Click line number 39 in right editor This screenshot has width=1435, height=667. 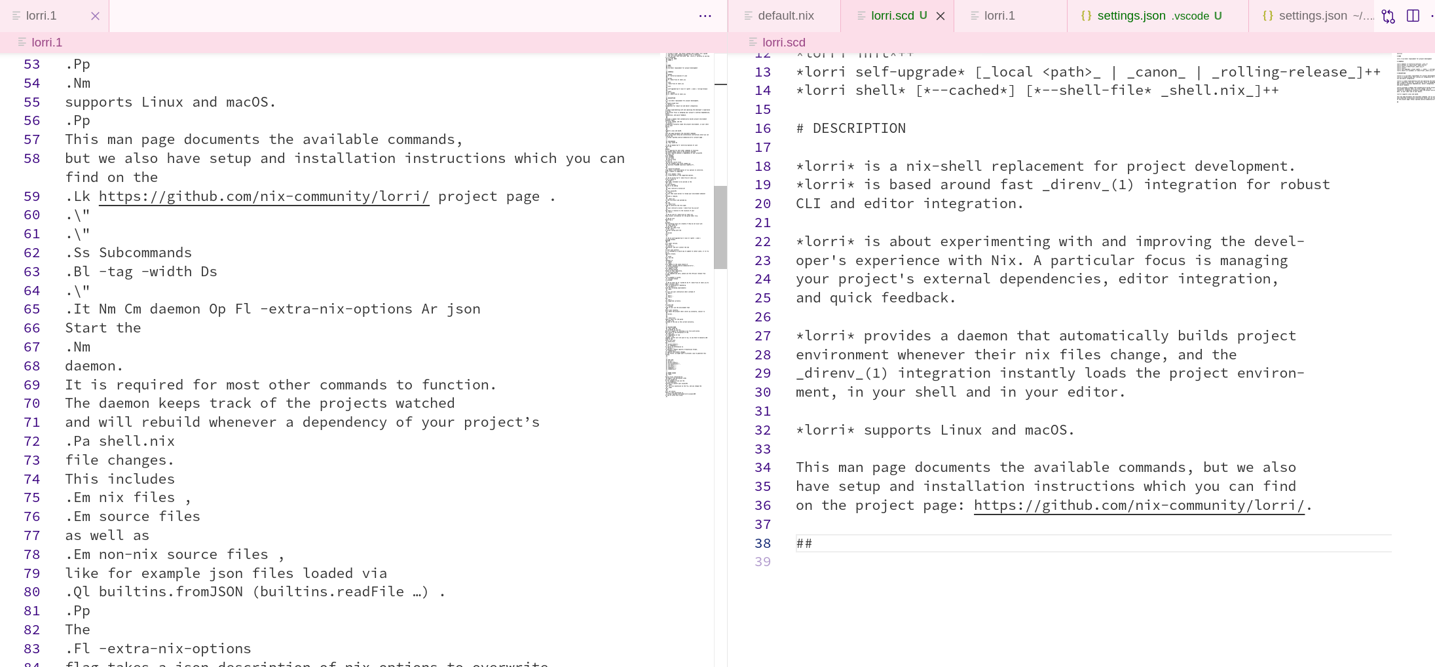[x=763, y=562]
